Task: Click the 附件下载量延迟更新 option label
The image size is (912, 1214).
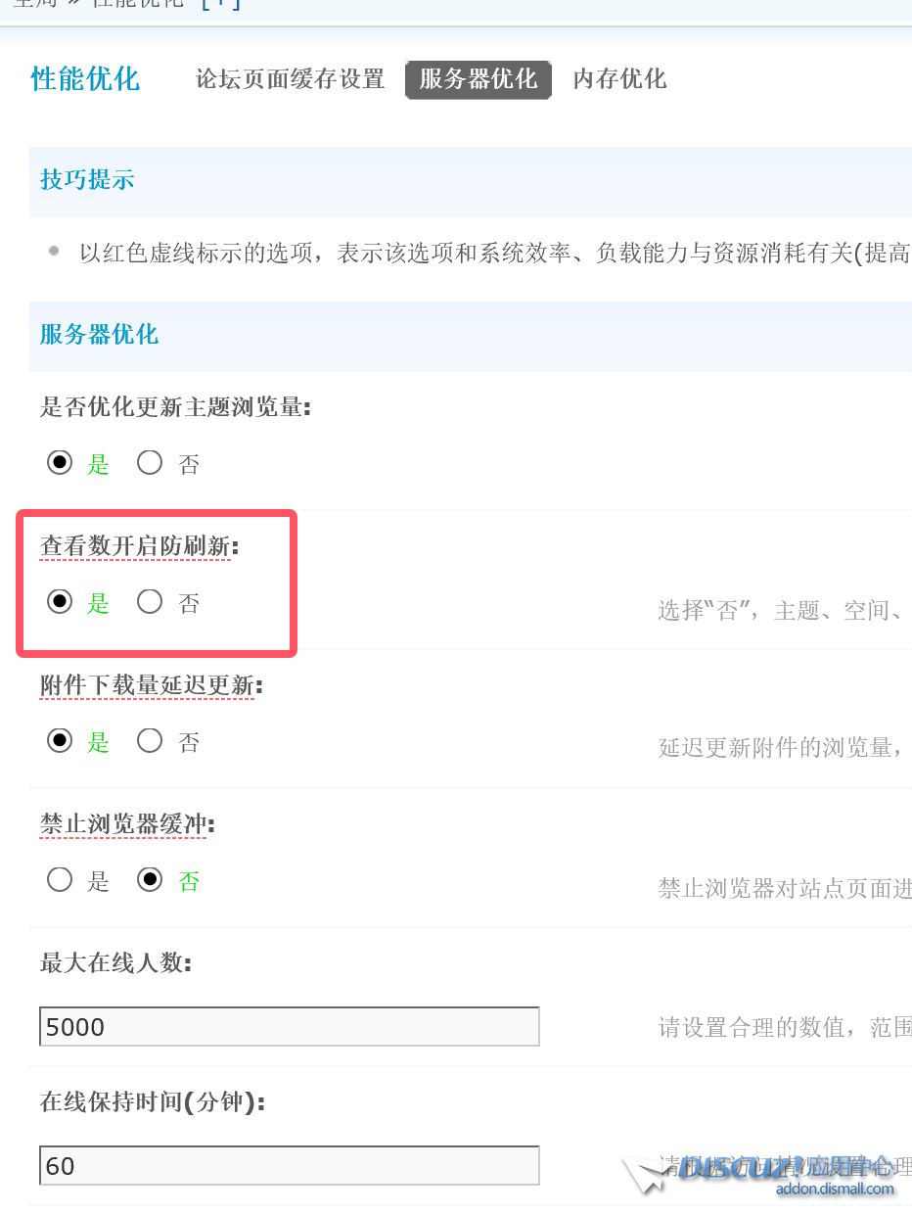Action: 147,685
